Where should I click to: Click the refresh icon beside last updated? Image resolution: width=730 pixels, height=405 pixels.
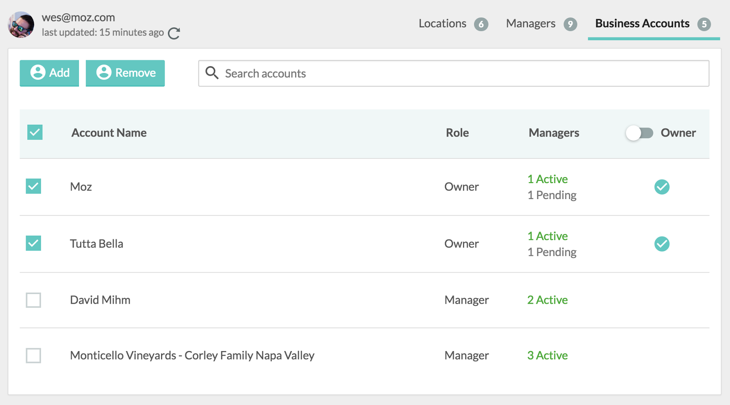point(174,33)
